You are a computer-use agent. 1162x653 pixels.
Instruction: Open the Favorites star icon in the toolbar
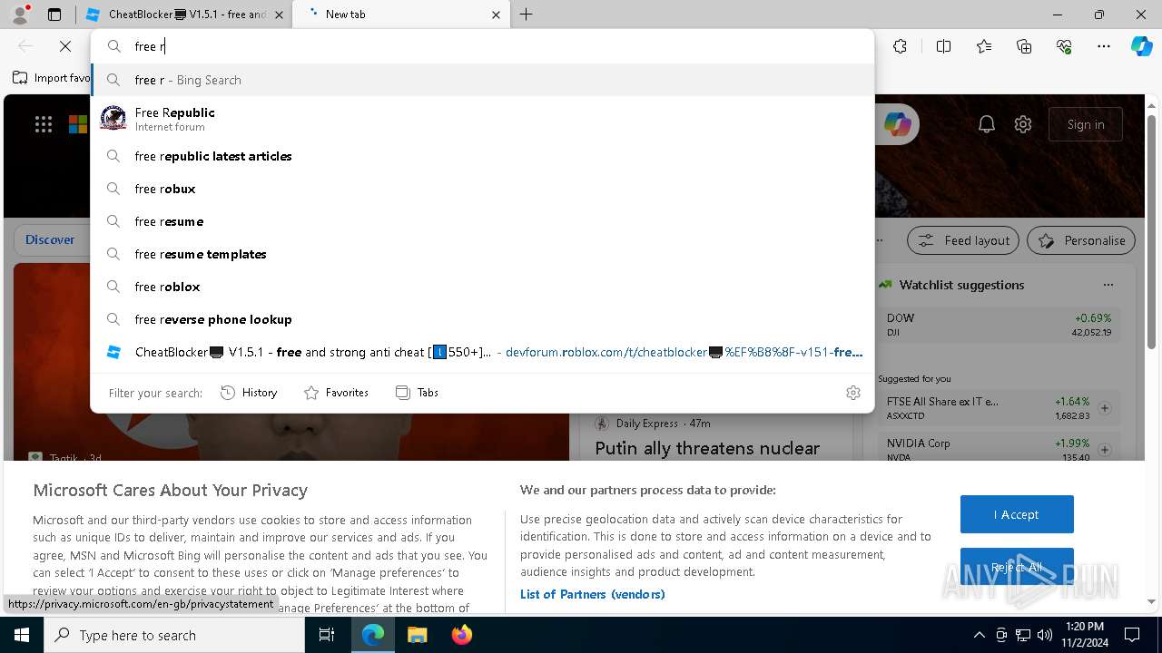[984, 46]
